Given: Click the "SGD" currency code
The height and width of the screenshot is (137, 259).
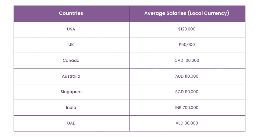Looking at the screenshot, I should [180, 92].
